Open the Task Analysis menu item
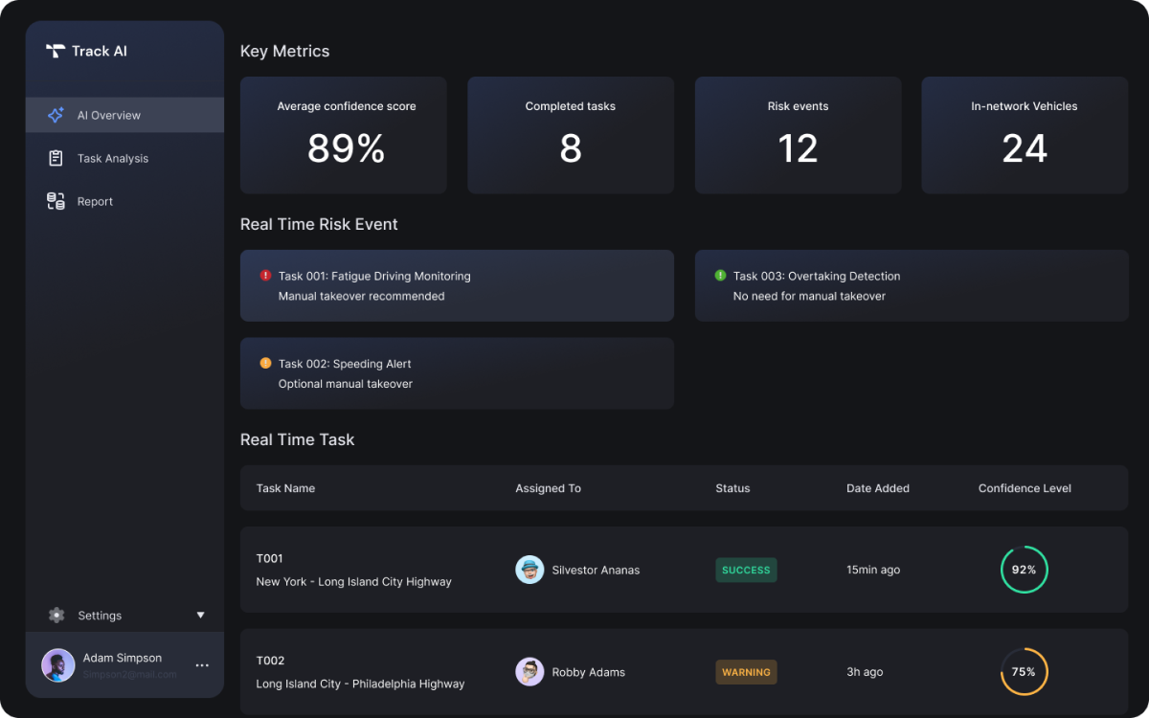Viewport: 1149px width, 718px height. pyautogui.click(x=124, y=158)
